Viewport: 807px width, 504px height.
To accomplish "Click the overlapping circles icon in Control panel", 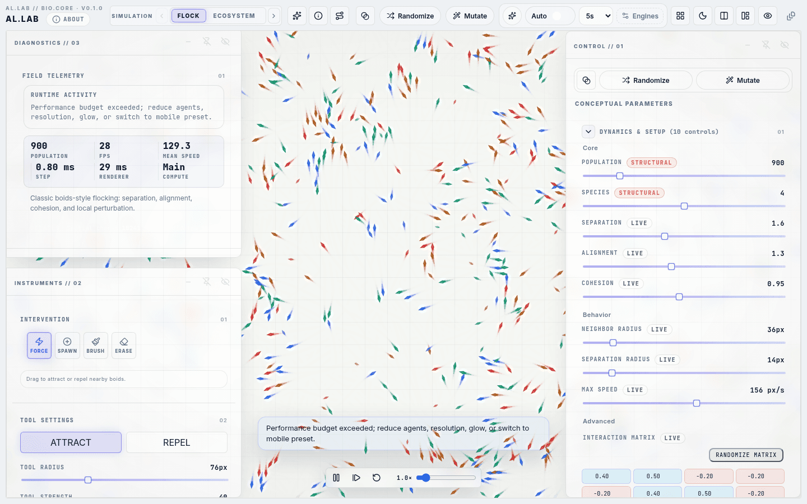I will pyautogui.click(x=586, y=81).
